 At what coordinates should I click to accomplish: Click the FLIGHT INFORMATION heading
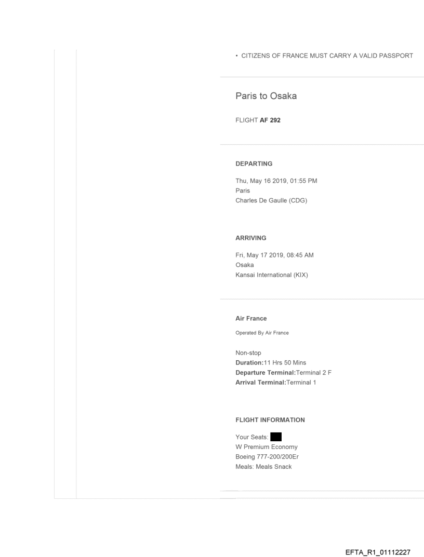point(270,419)
